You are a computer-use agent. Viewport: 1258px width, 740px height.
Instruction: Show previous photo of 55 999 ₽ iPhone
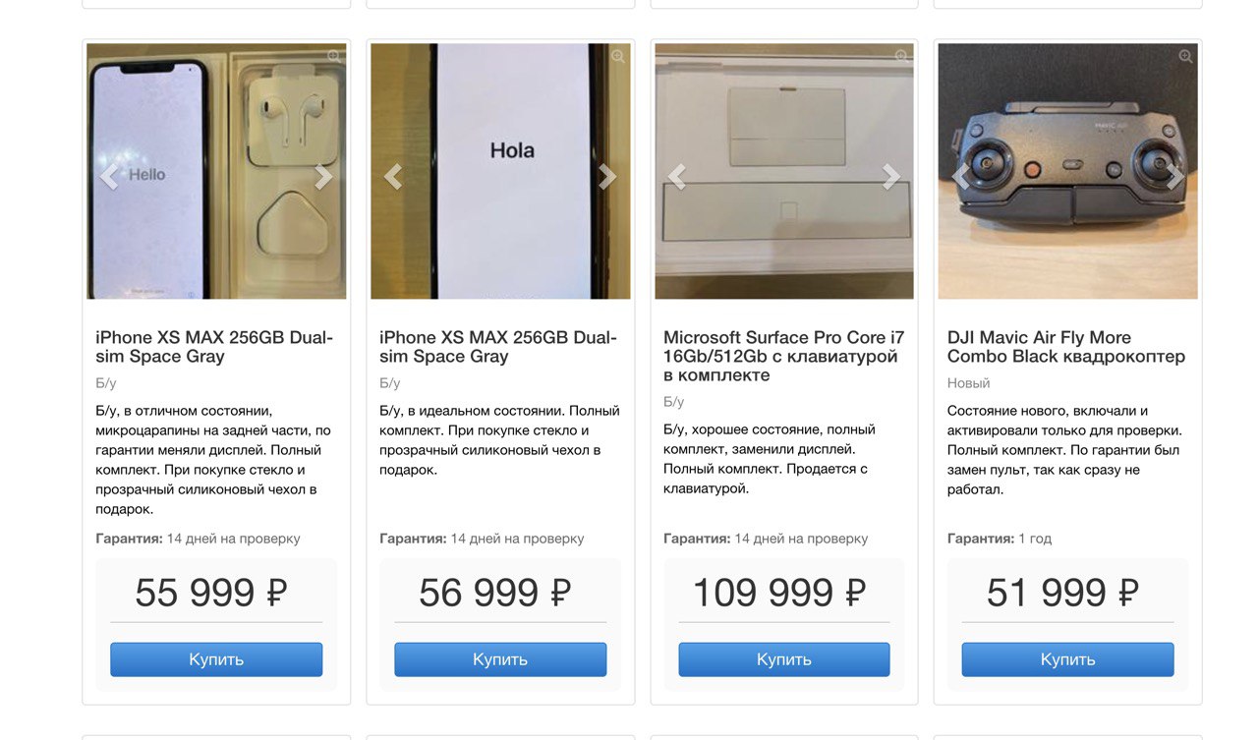(109, 177)
